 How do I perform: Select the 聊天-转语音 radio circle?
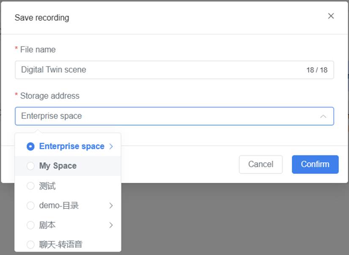tap(30, 244)
